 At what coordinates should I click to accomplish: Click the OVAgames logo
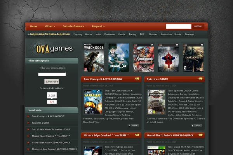coord(54,49)
